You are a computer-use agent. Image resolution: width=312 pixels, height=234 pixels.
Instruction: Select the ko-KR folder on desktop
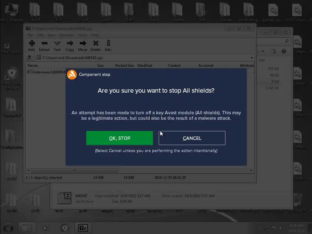[107, 12]
